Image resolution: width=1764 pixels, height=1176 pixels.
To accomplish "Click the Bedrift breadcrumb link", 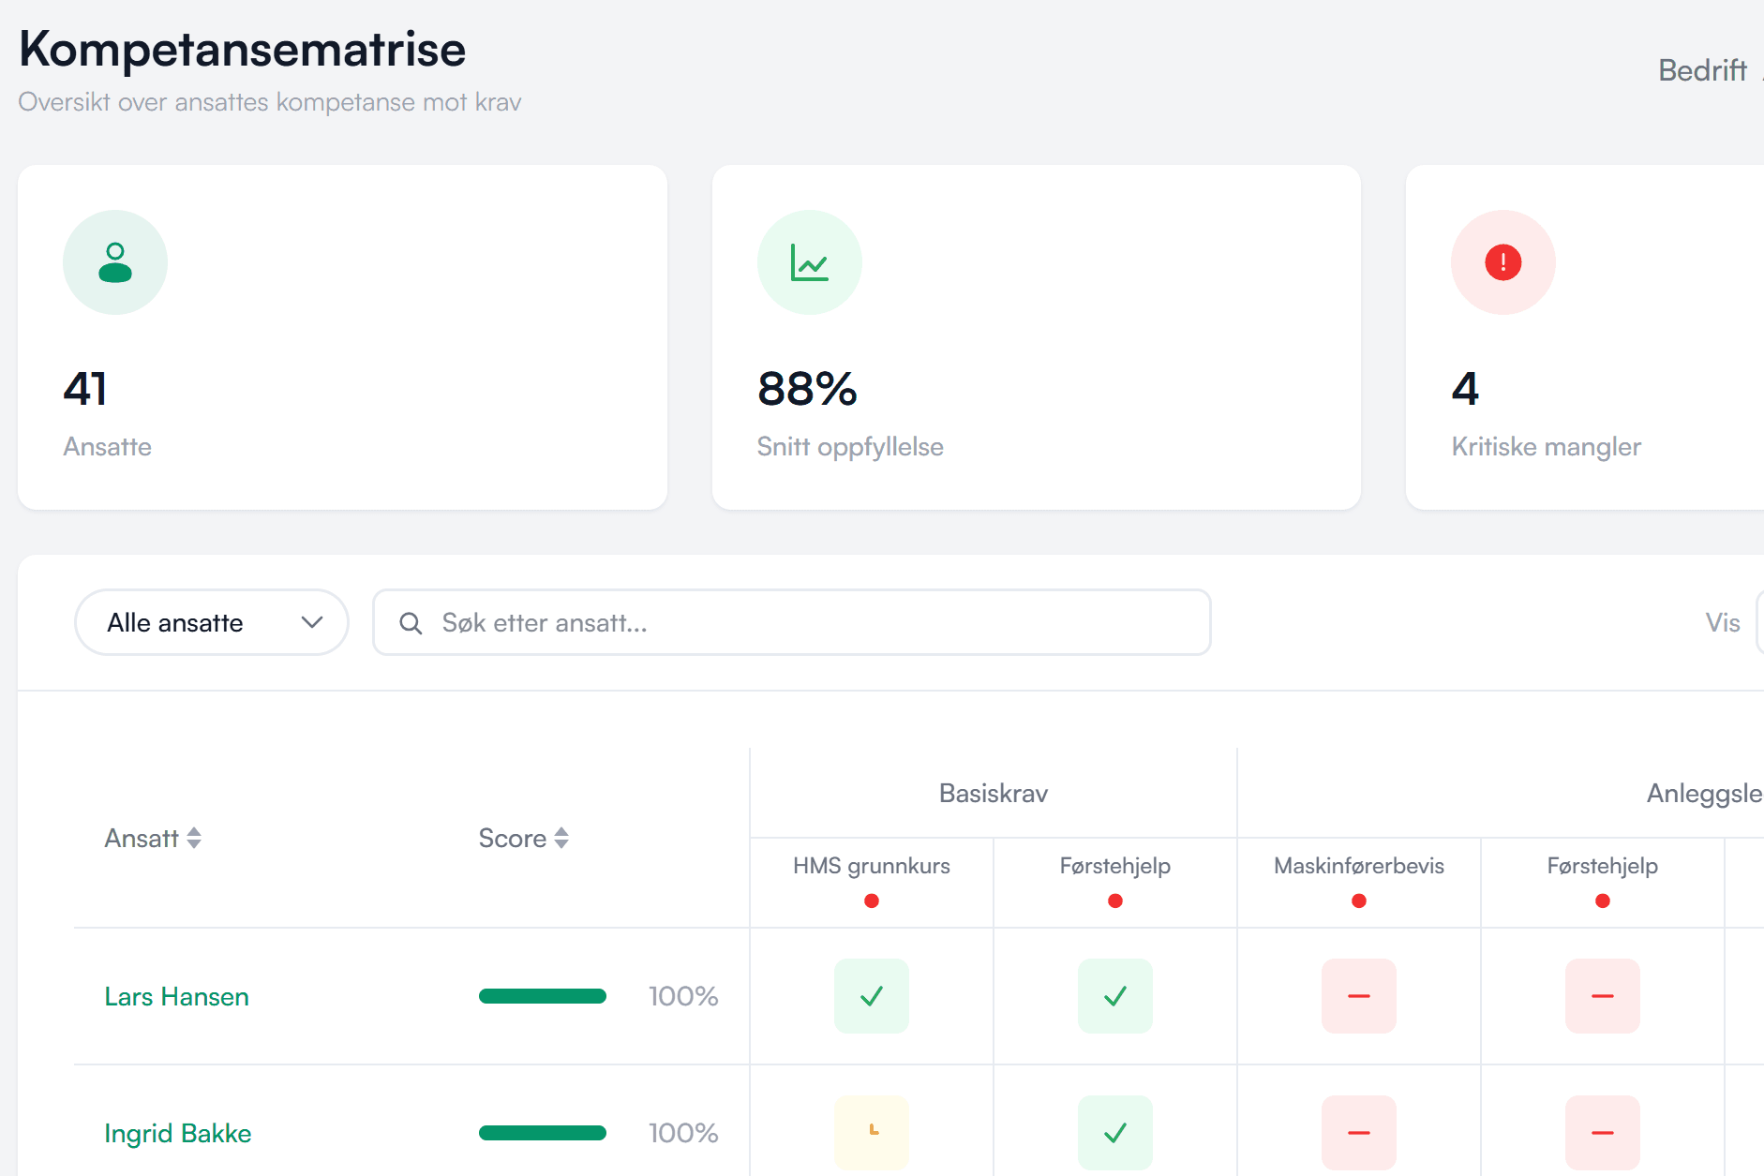I will point(1702,70).
